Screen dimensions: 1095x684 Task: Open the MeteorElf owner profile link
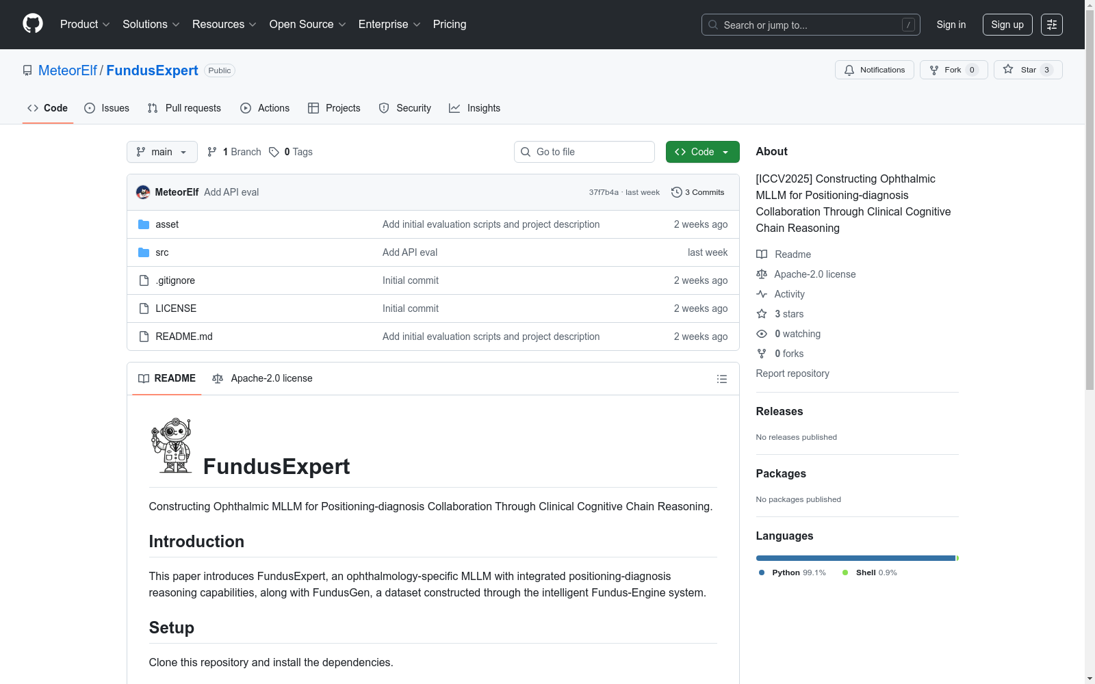pos(68,70)
